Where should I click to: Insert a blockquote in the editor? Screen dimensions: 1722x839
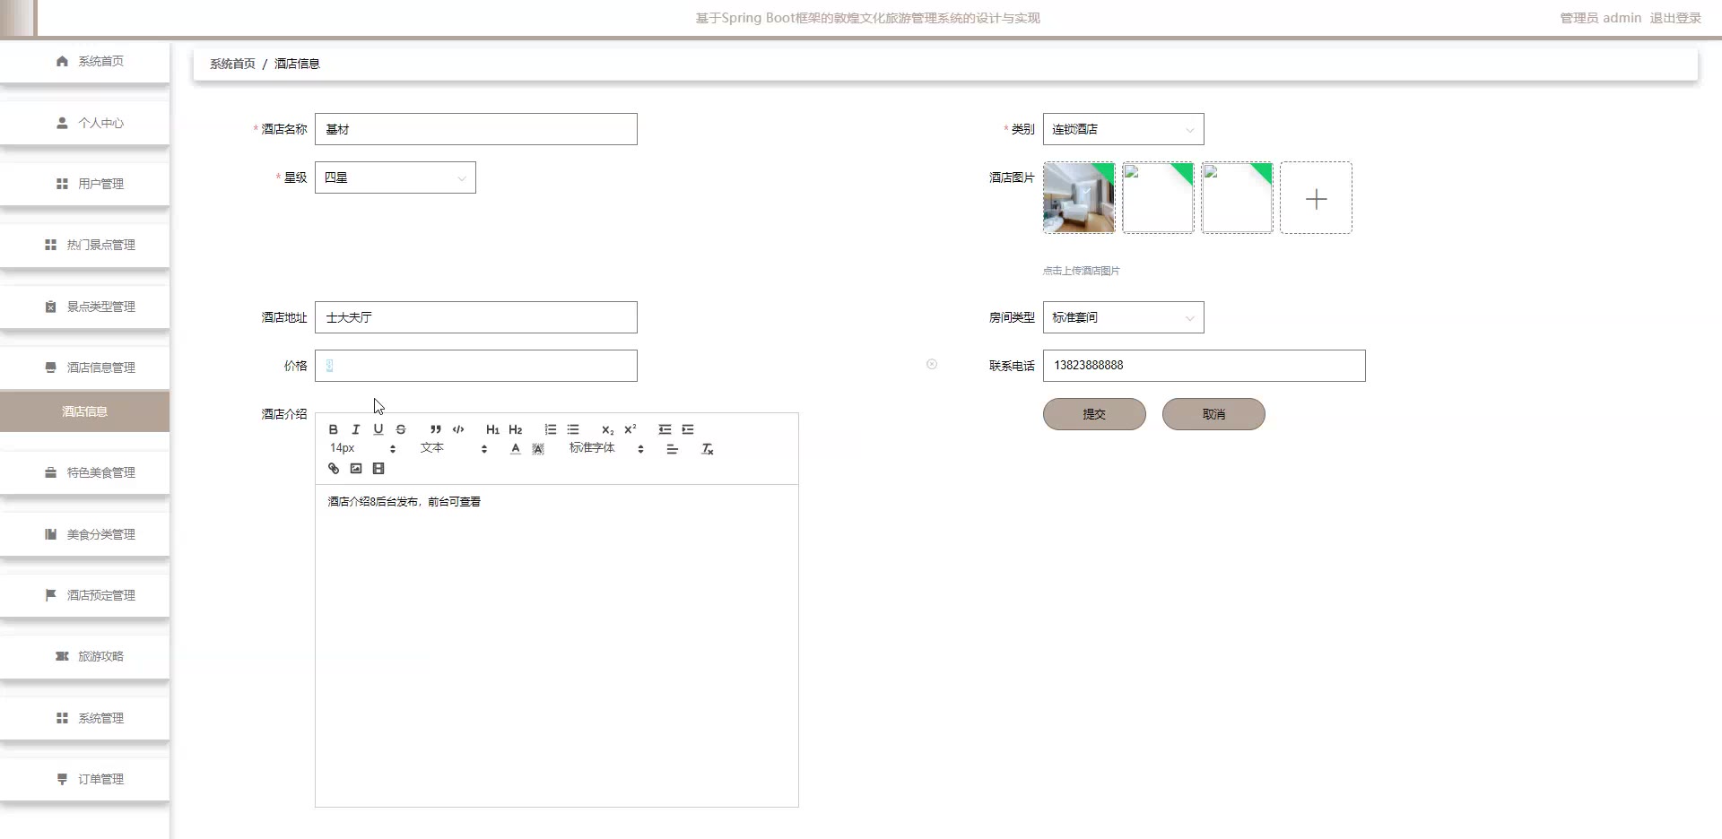[436, 429]
